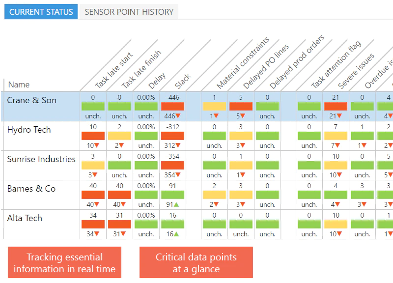Viewport: 393px width, 283px height.
Task: Click the Name column header
Action: pos(19,85)
